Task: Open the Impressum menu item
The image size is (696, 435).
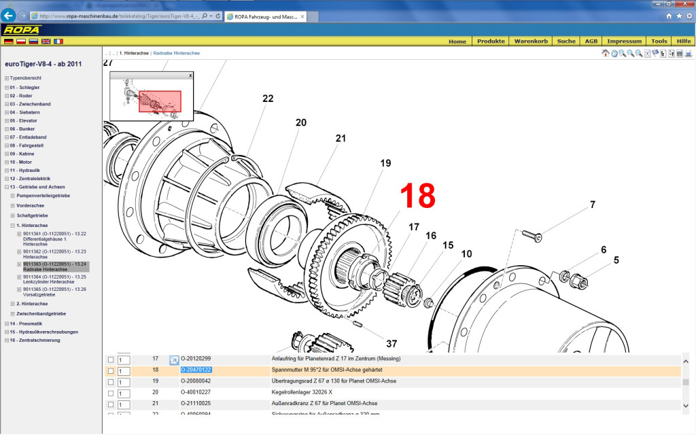Action: pyautogui.click(x=624, y=41)
